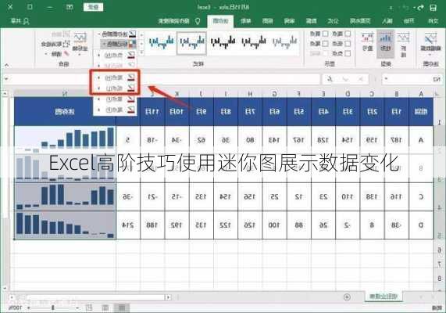Select the Column sparkline type
This screenshot has height=313, width=446.
(385, 44)
